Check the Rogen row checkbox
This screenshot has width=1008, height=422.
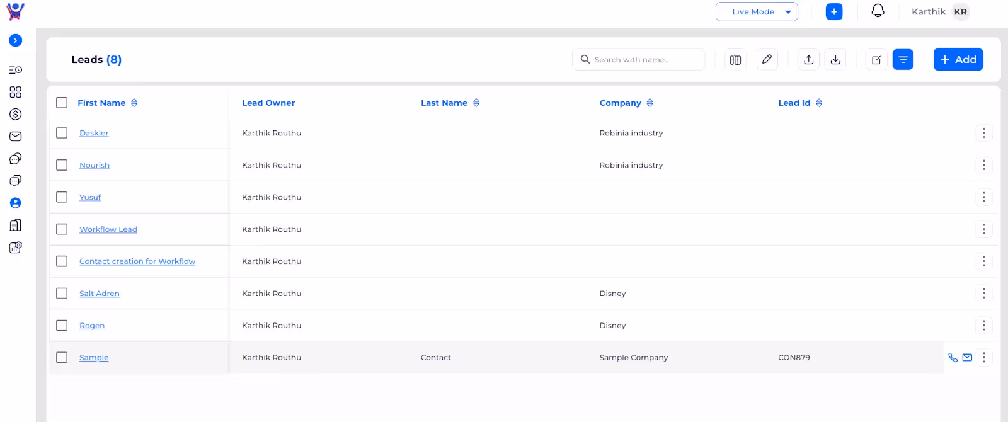[x=62, y=326]
